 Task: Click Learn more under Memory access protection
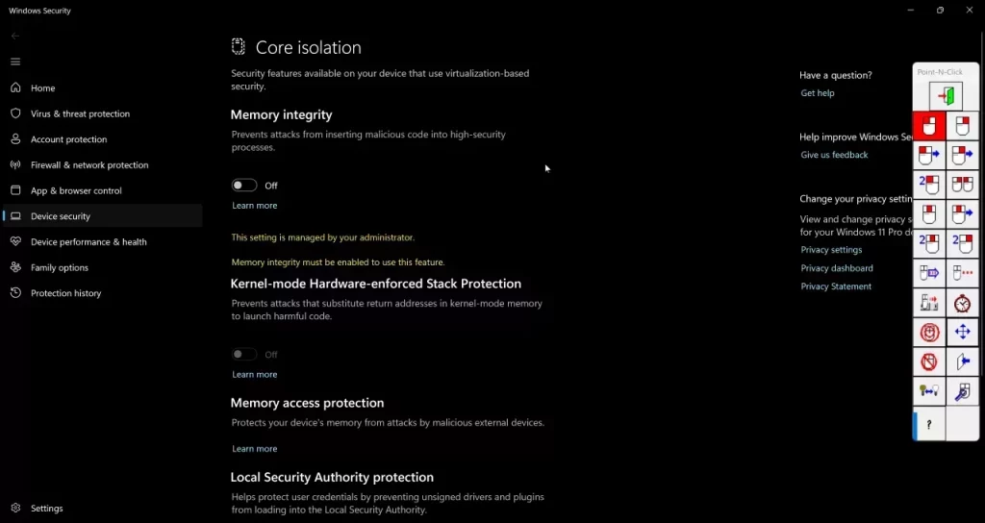pyautogui.click(x=254, y=448)
